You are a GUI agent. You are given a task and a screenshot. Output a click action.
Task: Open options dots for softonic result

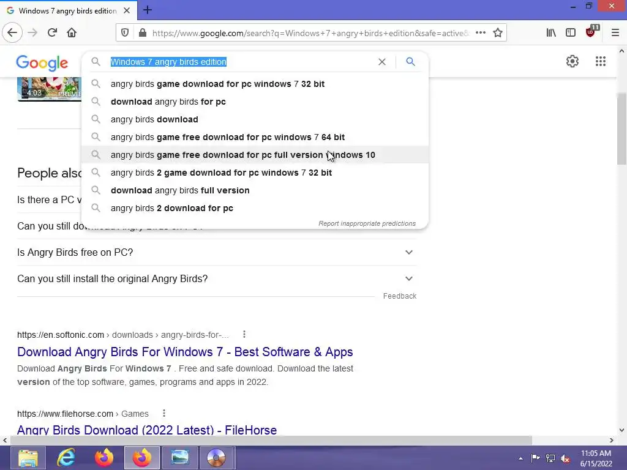point(244,335)
